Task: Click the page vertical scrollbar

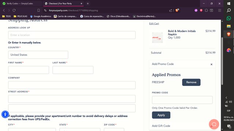Action: click(222, 61)
